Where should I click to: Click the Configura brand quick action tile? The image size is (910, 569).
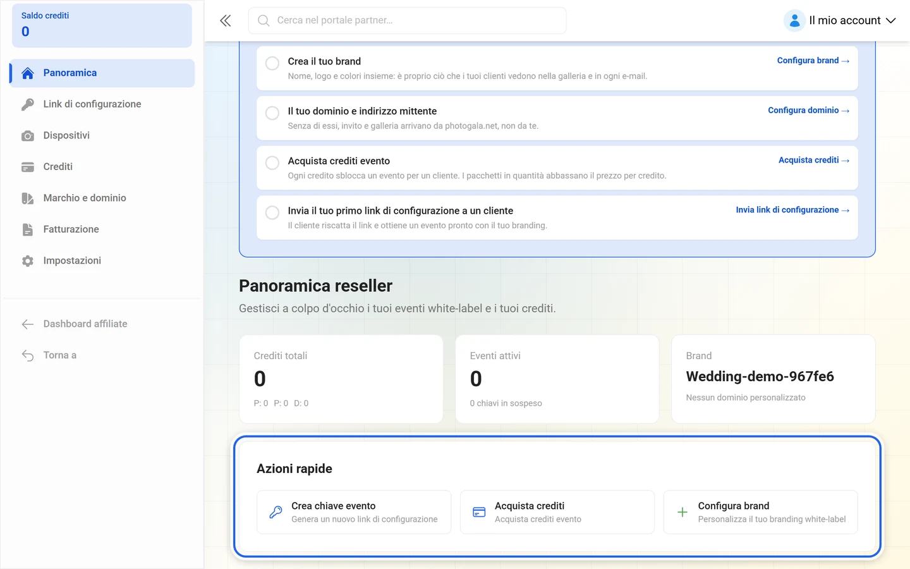coord(761,512)
